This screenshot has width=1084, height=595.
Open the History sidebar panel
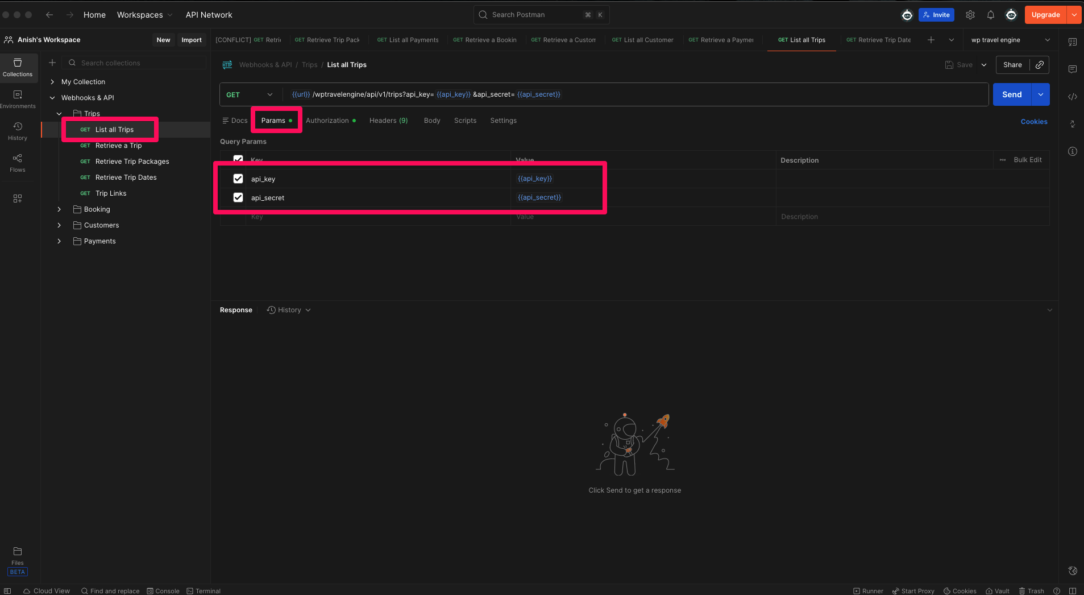(18, 130)
